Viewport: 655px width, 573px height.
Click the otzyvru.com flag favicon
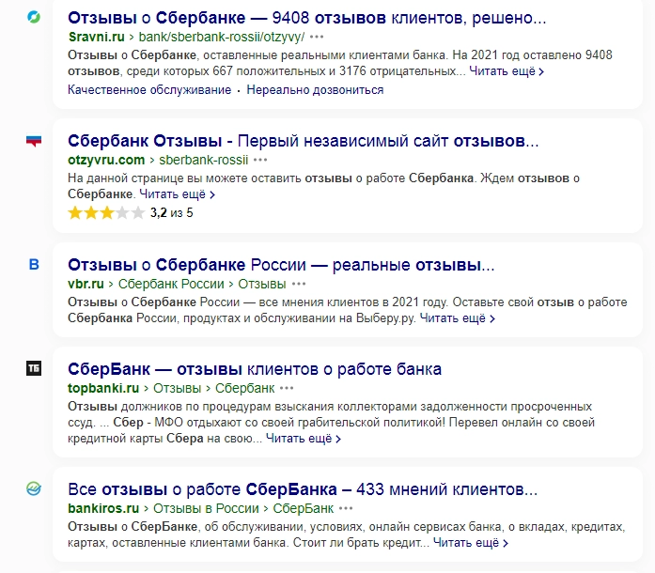click(34, 140)
